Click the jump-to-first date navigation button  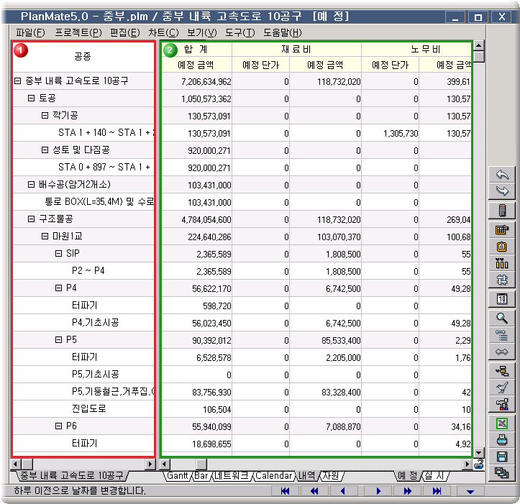tap(285, 491)
